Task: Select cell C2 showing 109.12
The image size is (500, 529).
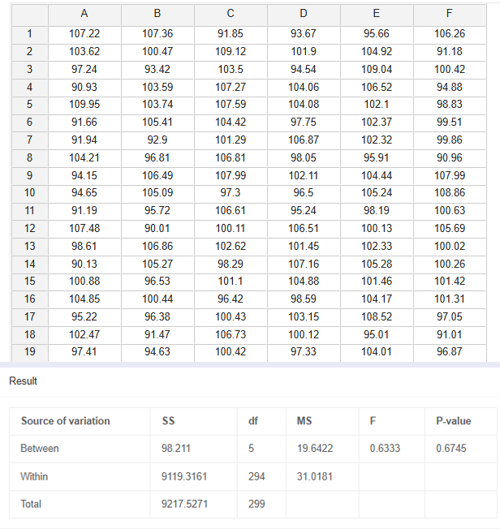Action: point(231,51)
